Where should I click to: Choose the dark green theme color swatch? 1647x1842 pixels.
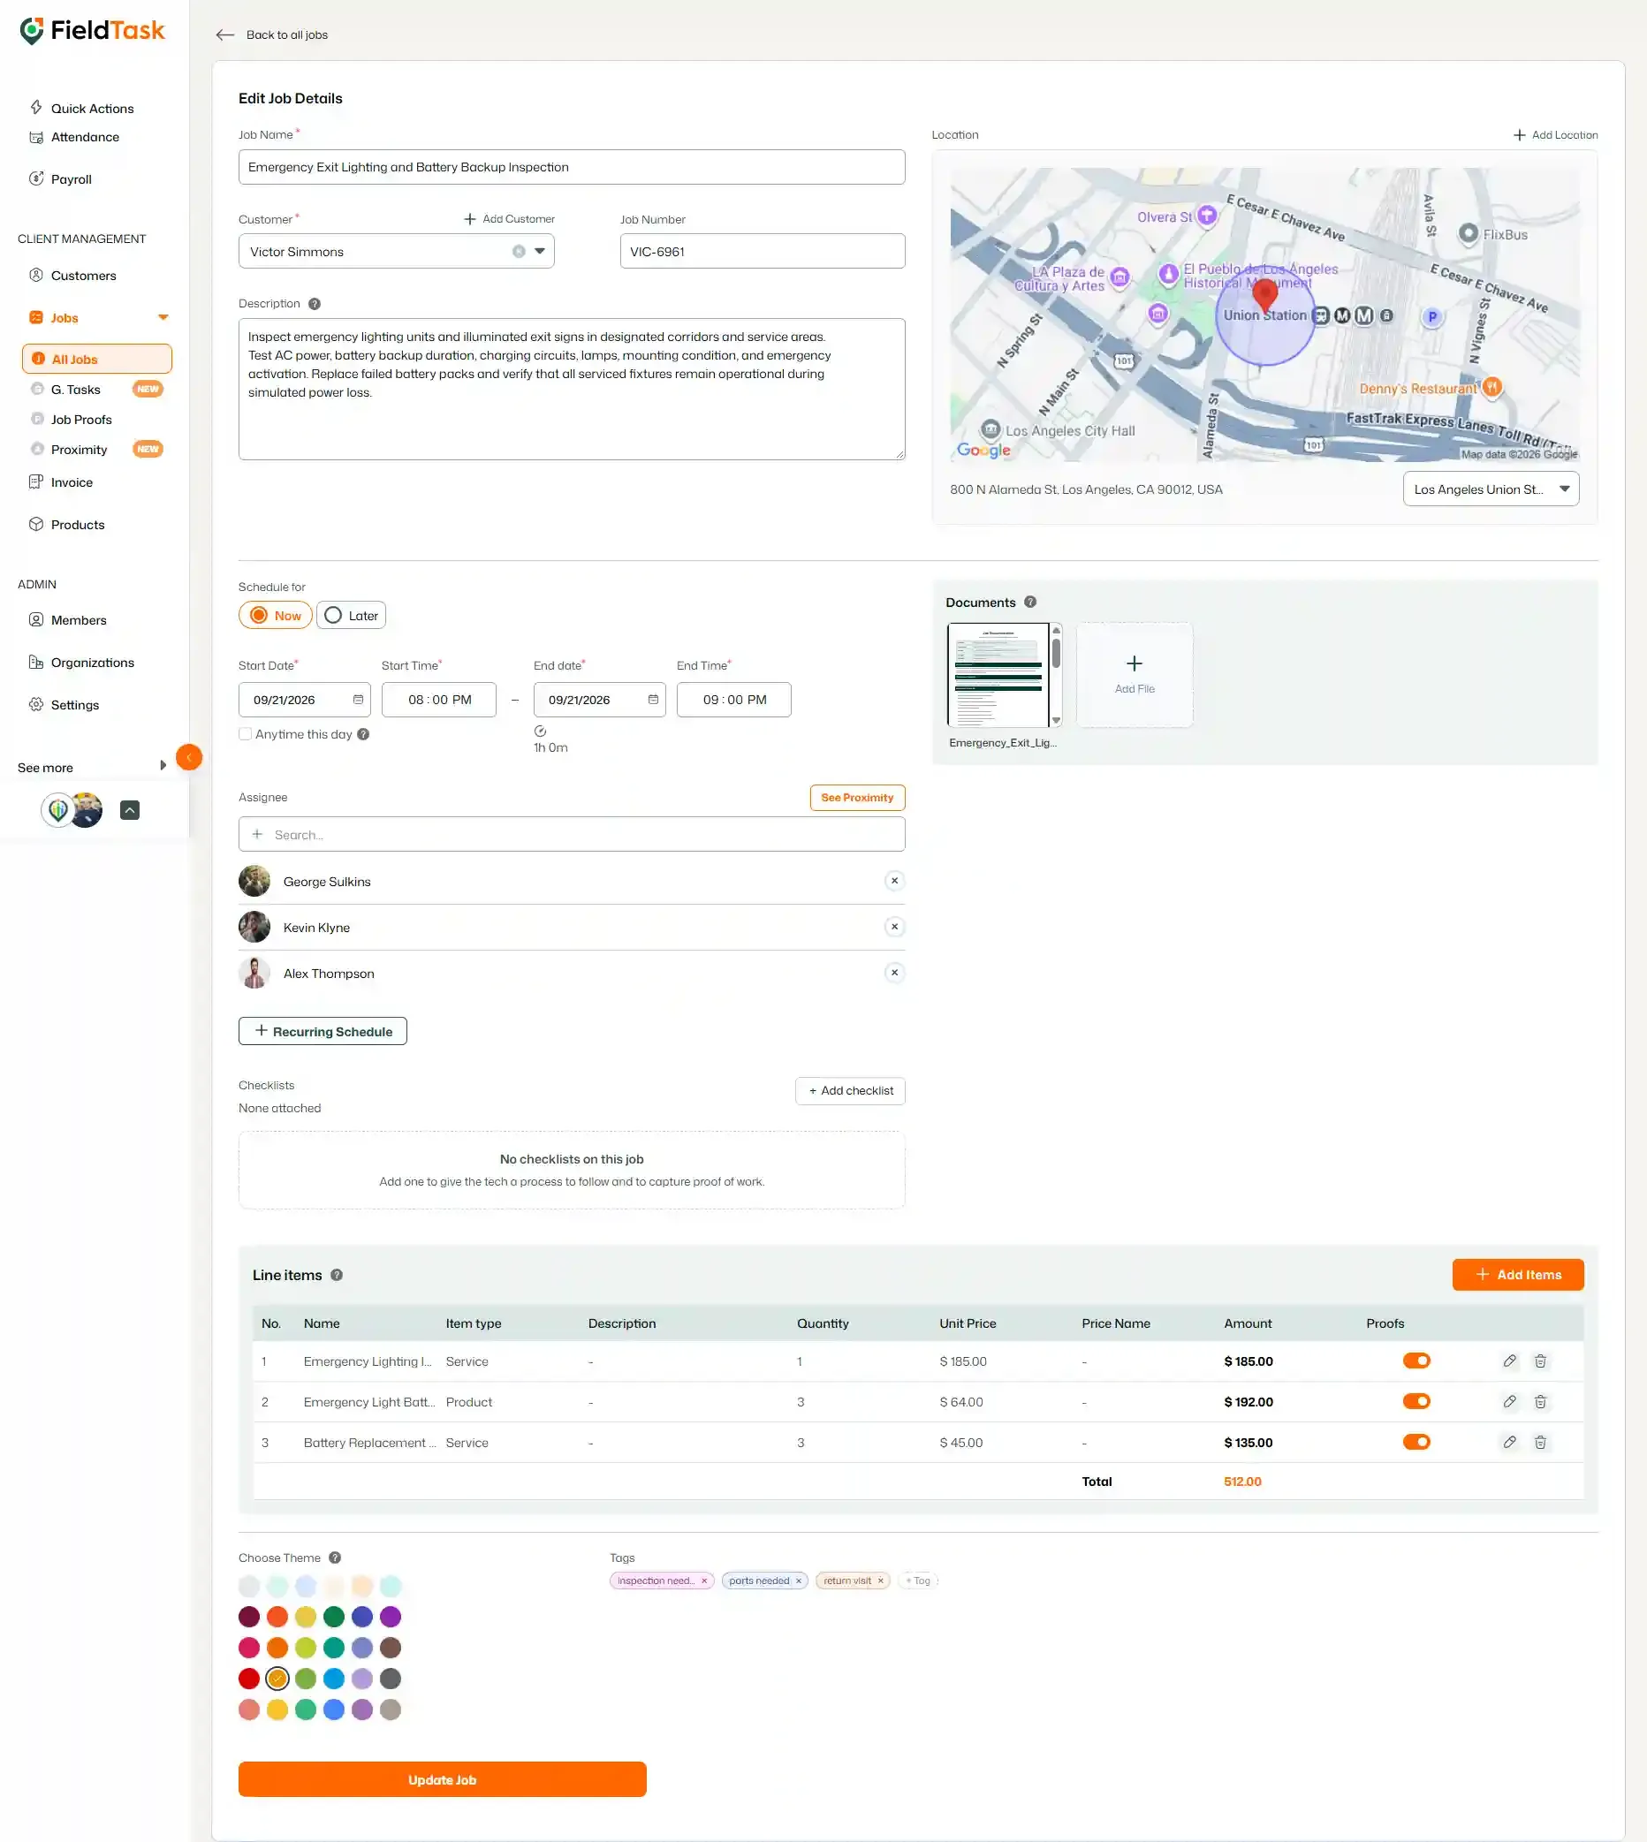click(334, 1617)
